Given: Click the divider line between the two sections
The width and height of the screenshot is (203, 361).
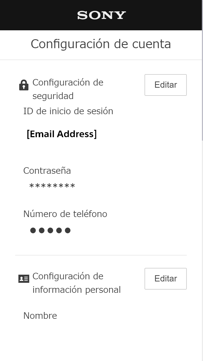Looking at the screenshot, I should [101, 255].
